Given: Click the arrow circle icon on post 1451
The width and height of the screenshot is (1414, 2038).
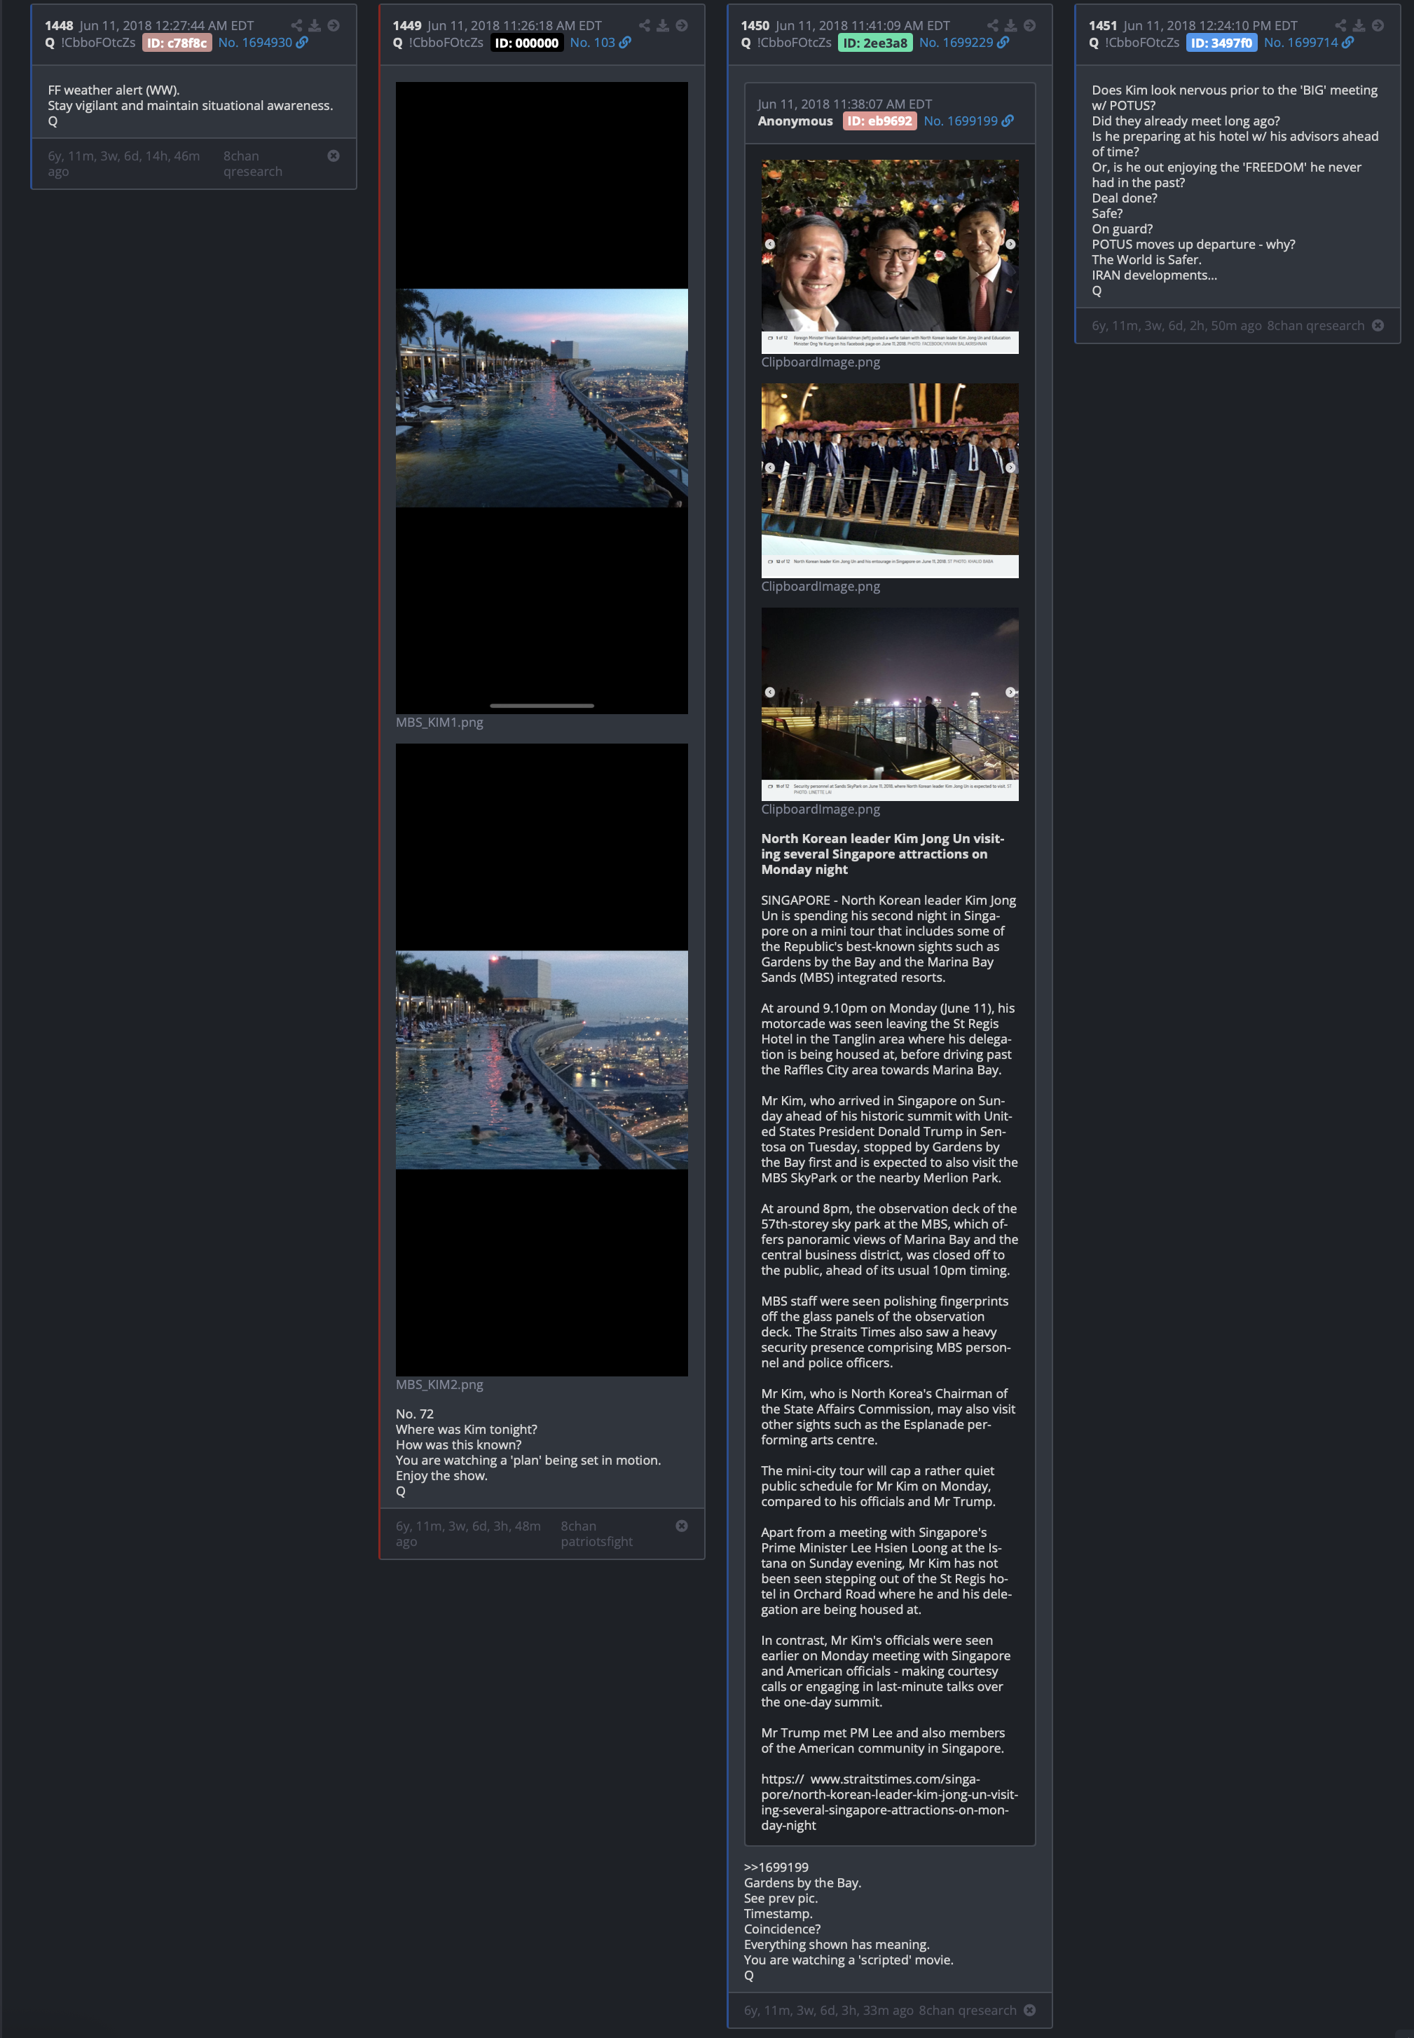Looking at the screenshot, I should (1378, 26).
